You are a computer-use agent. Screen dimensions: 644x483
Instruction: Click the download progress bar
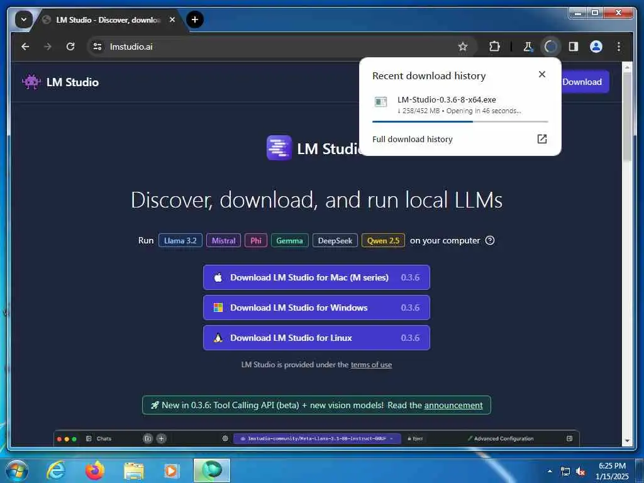tap(460, 121)
